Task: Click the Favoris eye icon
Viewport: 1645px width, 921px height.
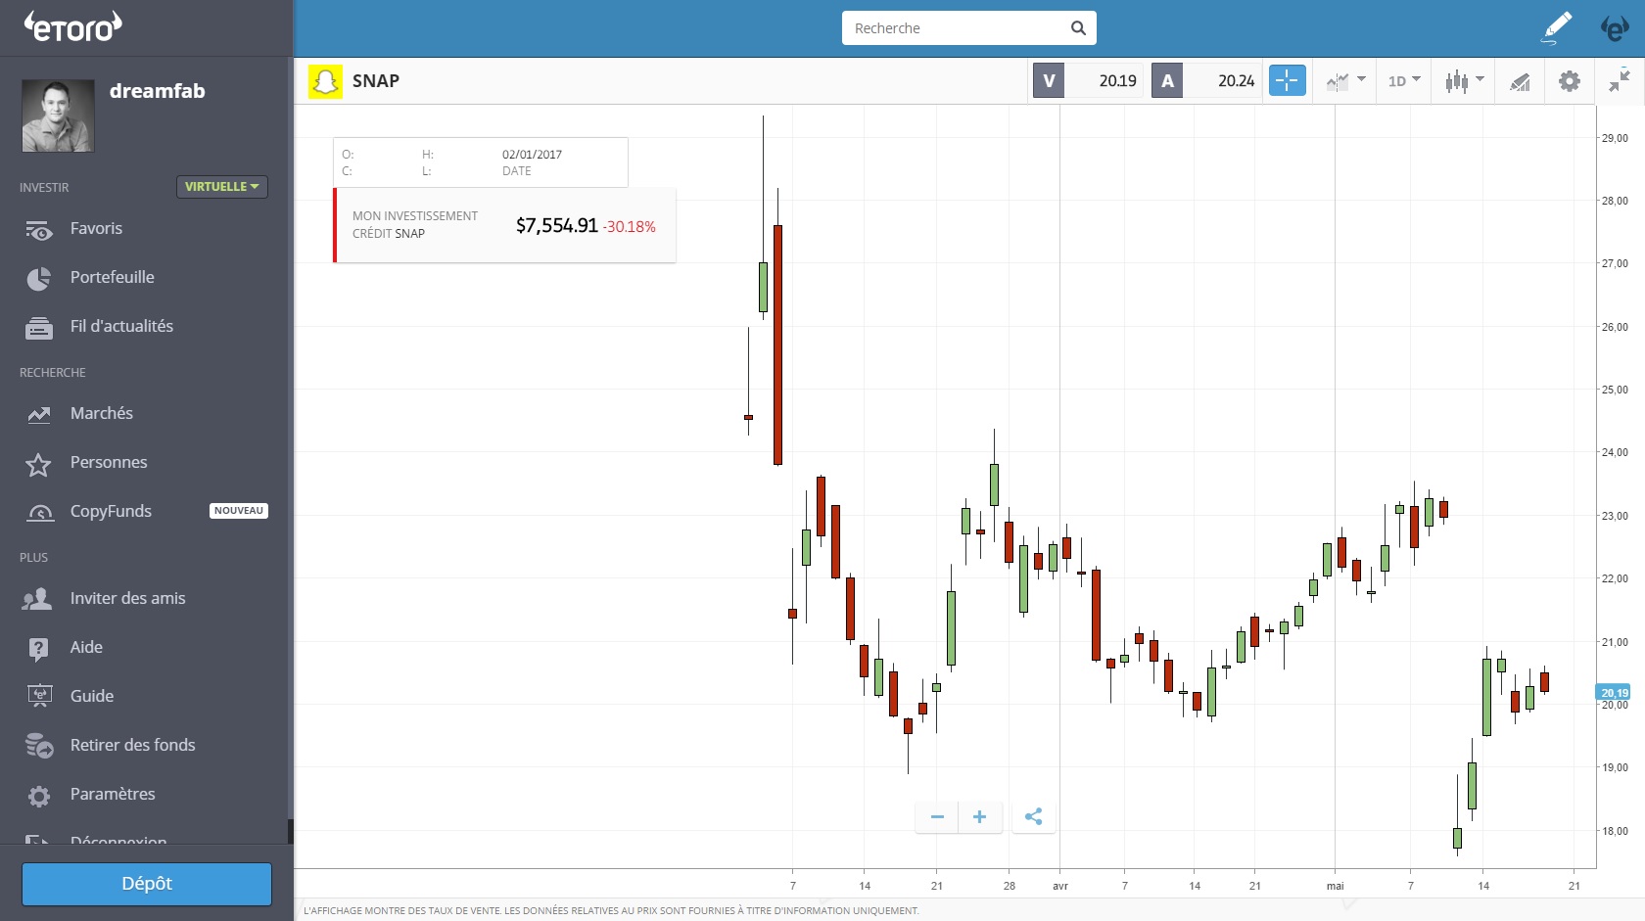Action: pos(38,229)
